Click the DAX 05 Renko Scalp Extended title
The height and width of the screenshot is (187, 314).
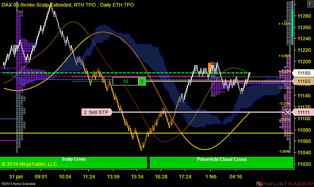tap(68, 5)
